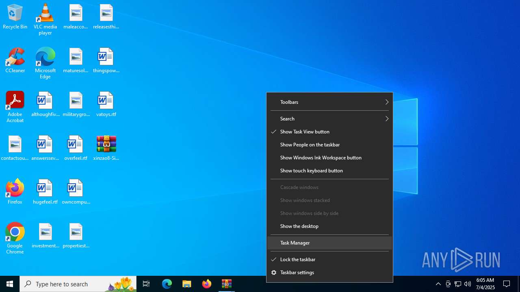Click the Show desktop sliver button

coord(519,284)
